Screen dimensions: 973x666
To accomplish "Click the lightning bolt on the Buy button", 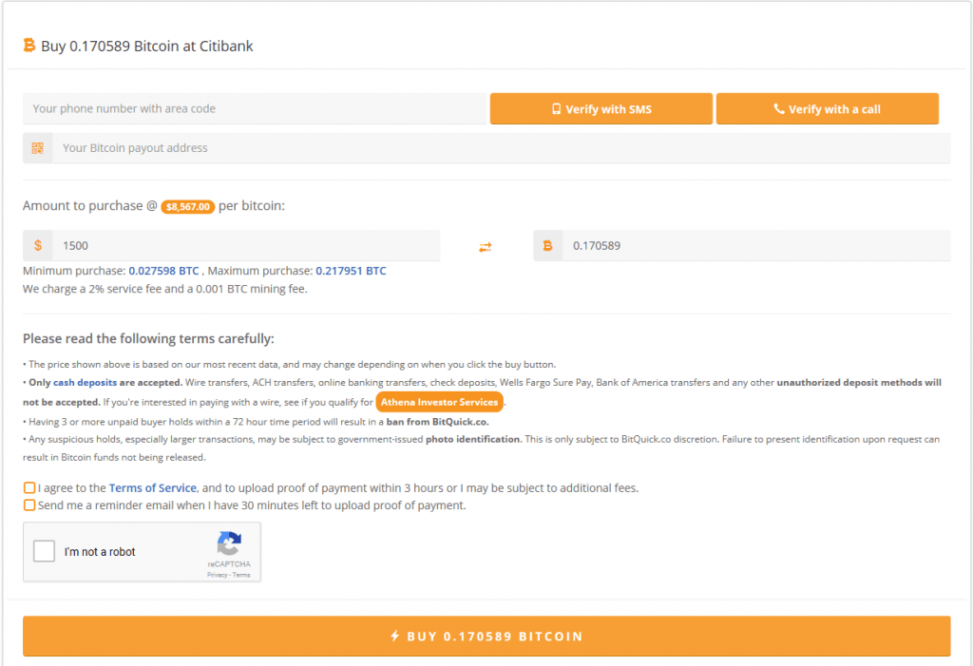I will [x=396, y=636].
